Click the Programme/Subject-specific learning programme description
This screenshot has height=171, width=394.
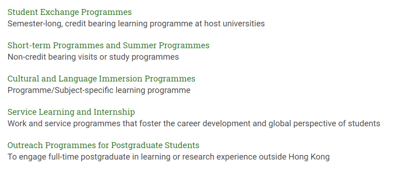(x=99, y=90)
